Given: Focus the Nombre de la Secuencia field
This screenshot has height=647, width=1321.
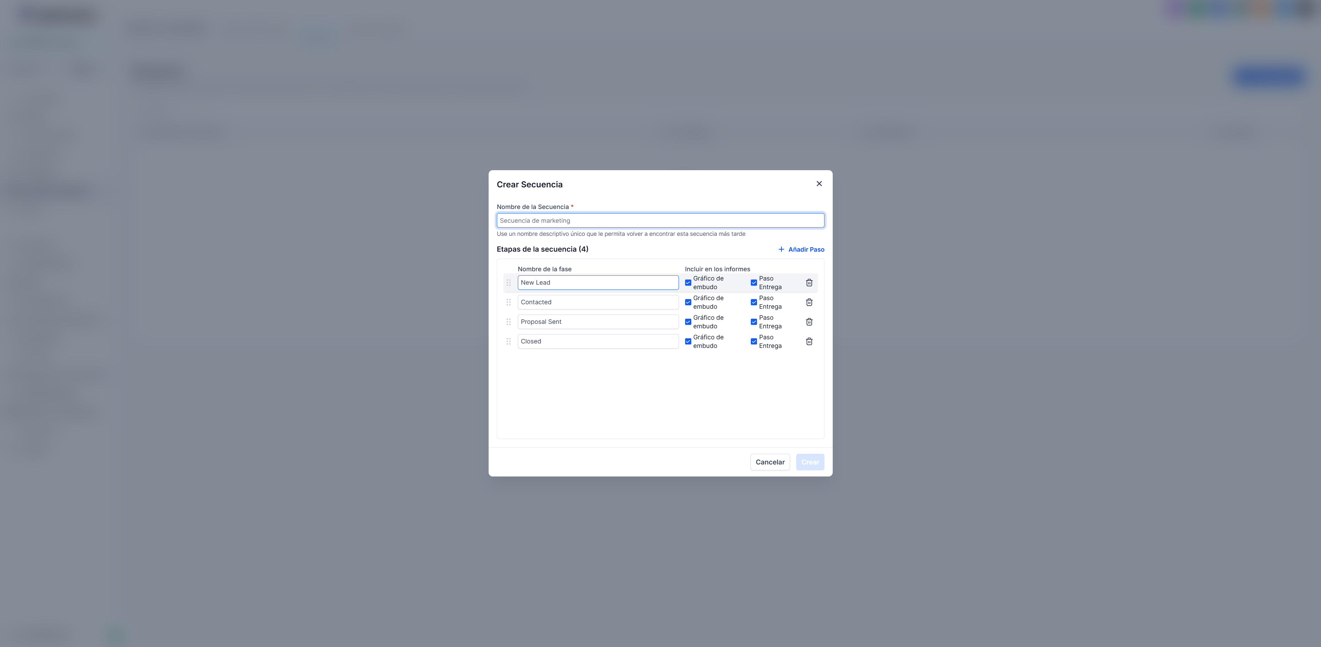Looking at the screenshot, I should [660, 221].
